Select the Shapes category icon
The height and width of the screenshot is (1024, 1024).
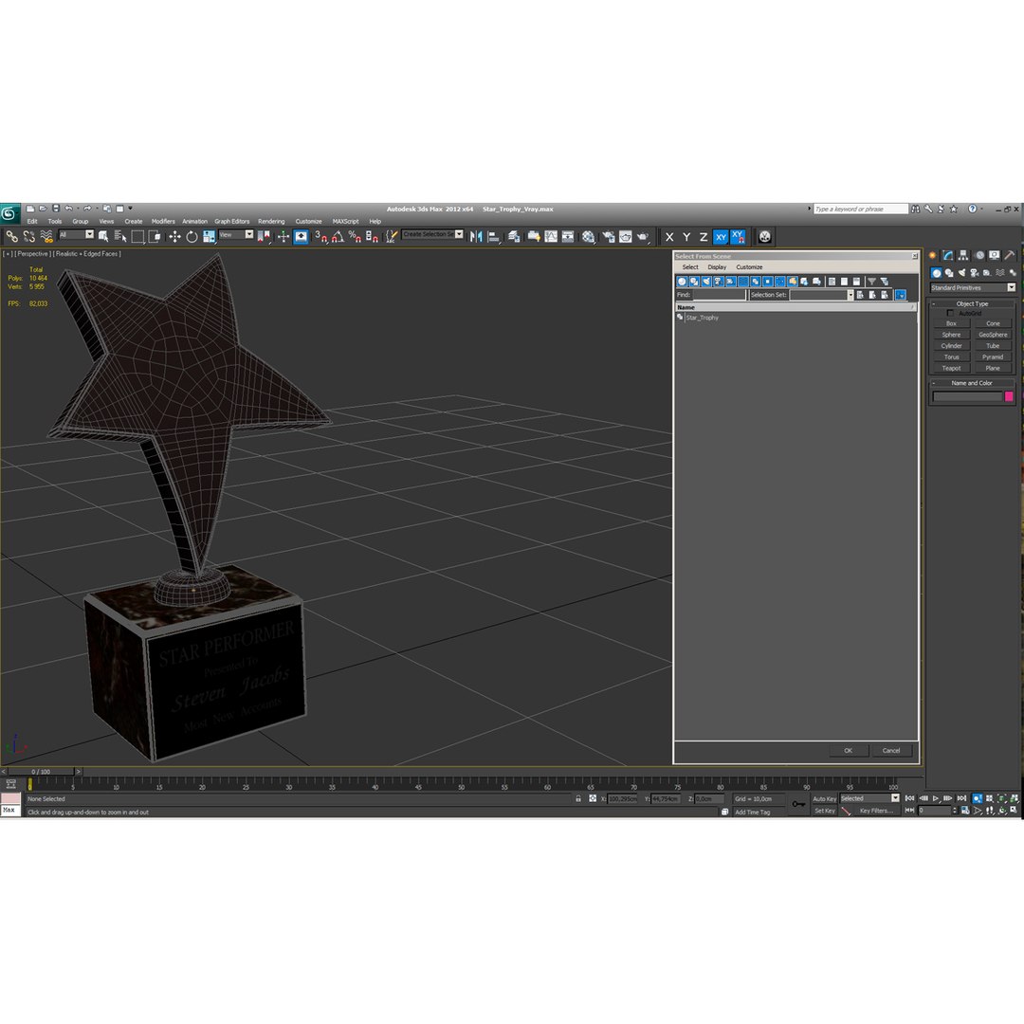point(949,273)
